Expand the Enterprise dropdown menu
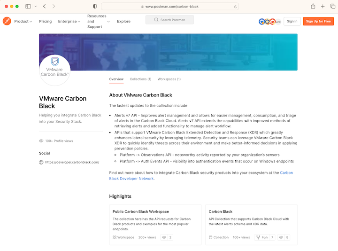The height and width of the screenshot is (251, 338). coord(69,21)
